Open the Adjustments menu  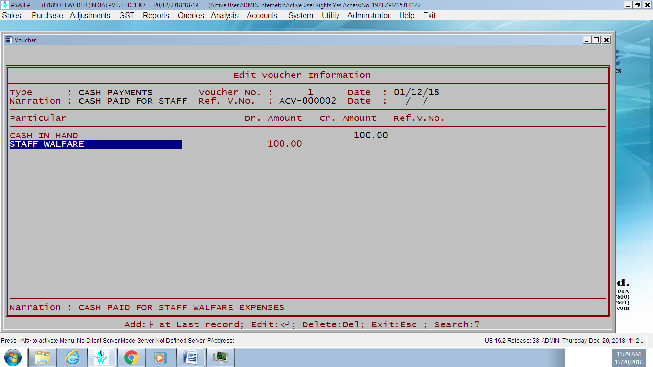(90, 15)
